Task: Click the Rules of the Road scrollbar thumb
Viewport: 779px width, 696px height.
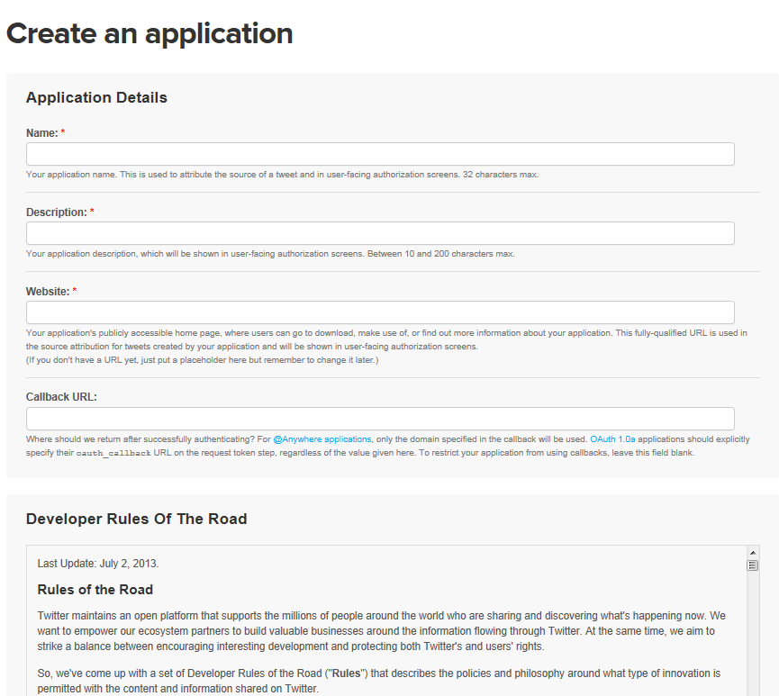Action: click(x=753, y=565)
